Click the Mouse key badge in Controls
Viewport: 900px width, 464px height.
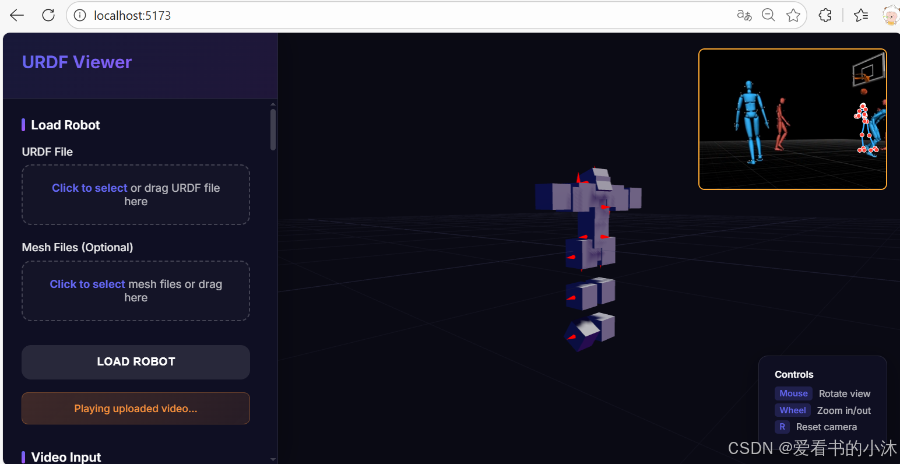pyautogui.click(x=793, y=393)
